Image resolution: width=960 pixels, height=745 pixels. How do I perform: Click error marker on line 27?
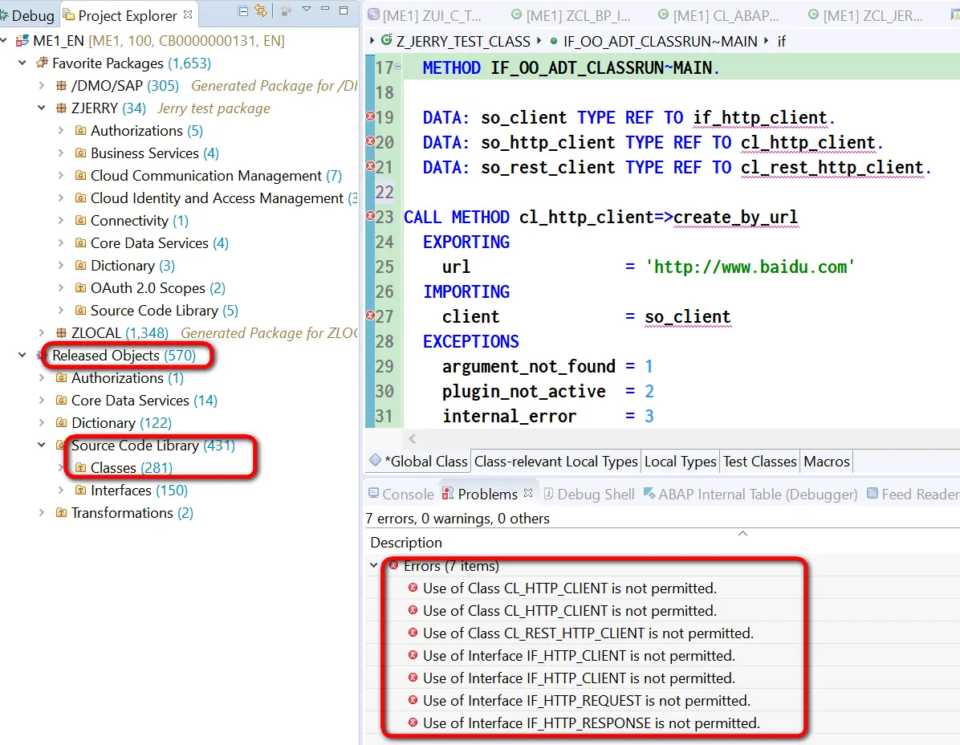coord(370,316)
